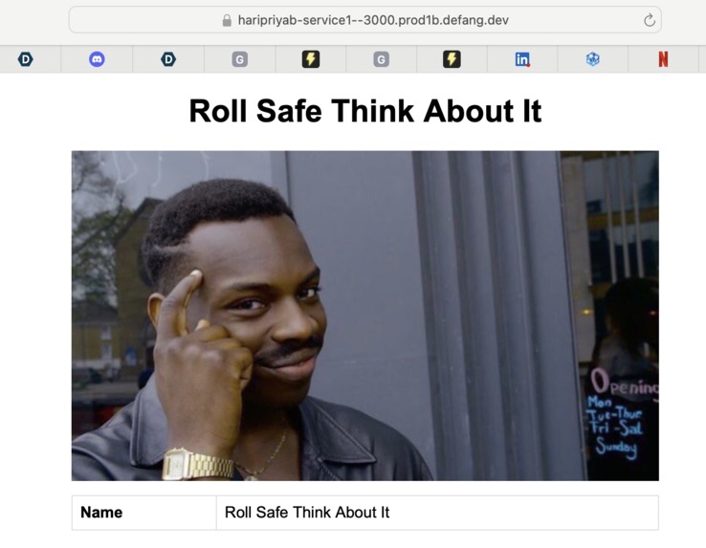Select the Defang tab between Discord and G tabs
The height and width of the screenshot is (548, 706).
click(168, 59)
